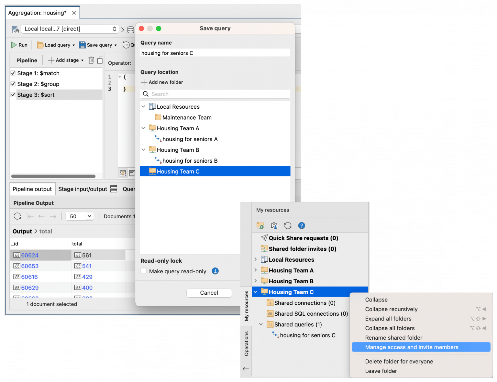Enable Make query read-only
497x382 pixels.
click(143, 271)
